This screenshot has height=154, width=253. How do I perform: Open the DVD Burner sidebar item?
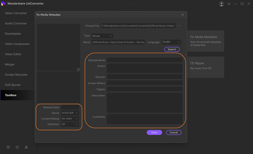13,85
